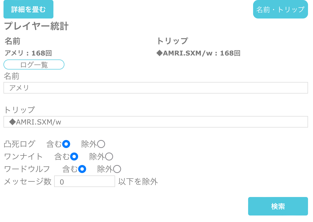Select 除外 radio for ワンナイト
This screenshot has width=313, height=222.
click(x=109, y=156)
